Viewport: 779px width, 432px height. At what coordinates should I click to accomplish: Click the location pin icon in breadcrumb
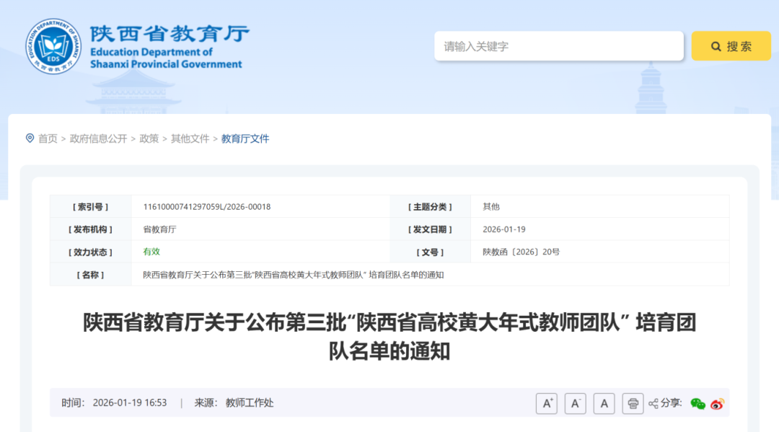click(30, 138)
